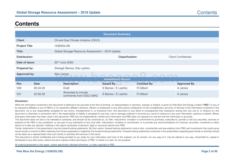
Task: Click the 'Disclaimer:' heading
Action: click(22, 101)
